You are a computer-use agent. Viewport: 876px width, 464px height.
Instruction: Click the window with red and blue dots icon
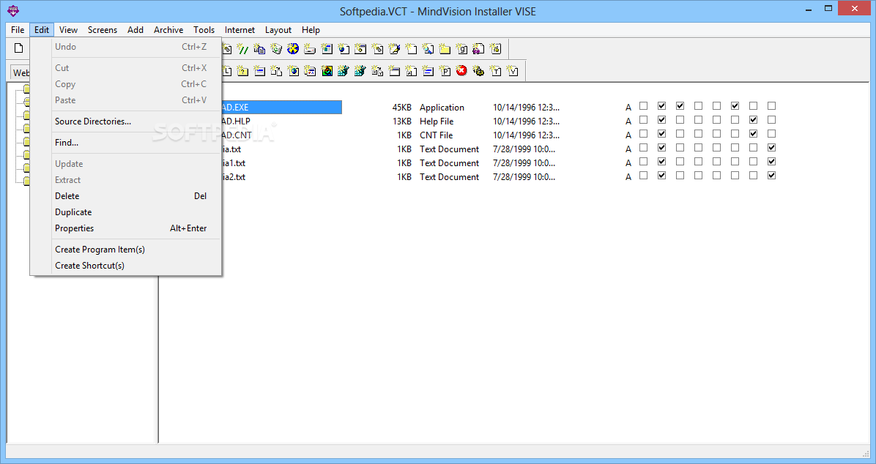coord(310,71)
